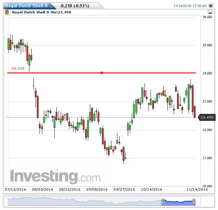Click the Royal Dutch Shell A Shr:22.450 legend
Screen dimensions: 218x210
[42, 12]
